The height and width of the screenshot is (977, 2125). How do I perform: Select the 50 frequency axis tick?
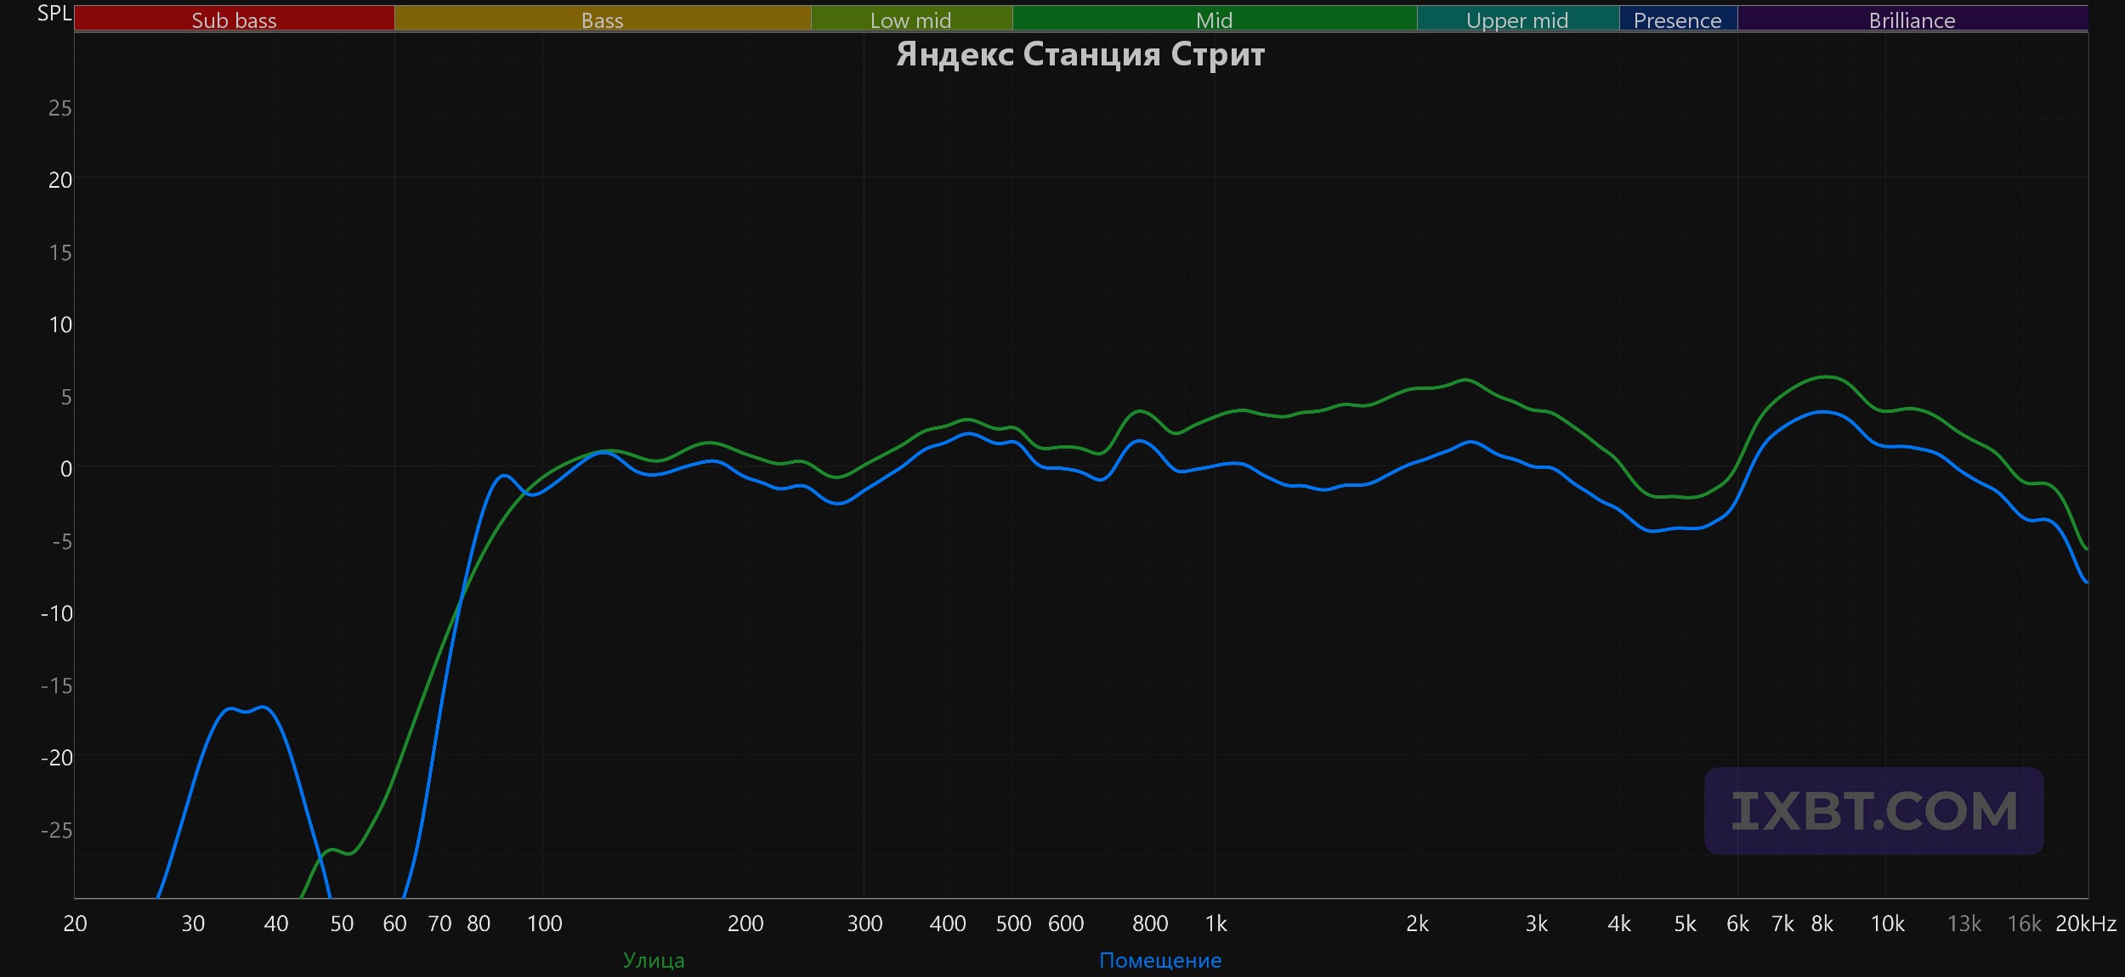(342, 923)
